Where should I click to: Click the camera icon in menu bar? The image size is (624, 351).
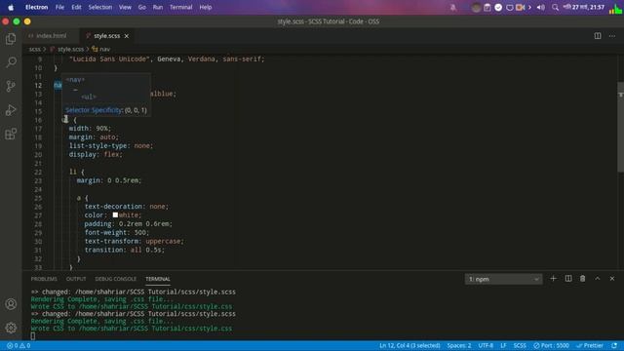520,7
